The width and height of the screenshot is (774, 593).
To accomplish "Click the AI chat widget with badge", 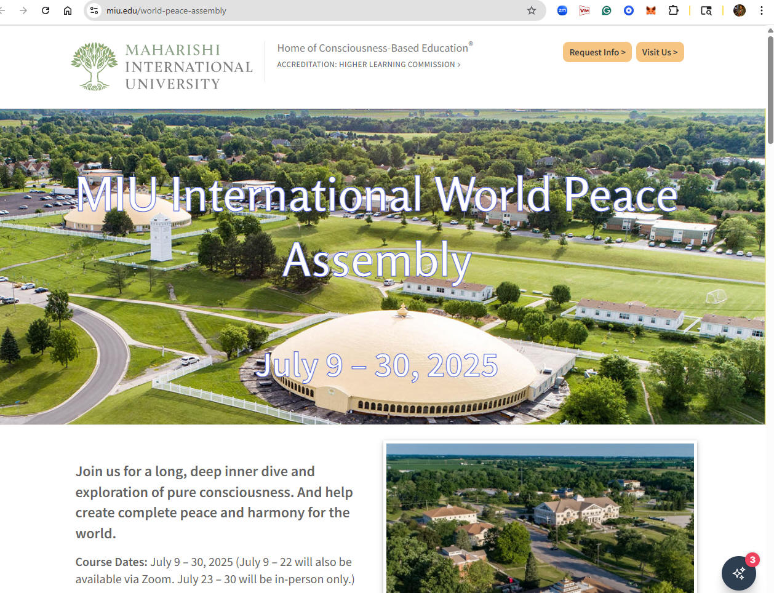I will pos(739,573).
